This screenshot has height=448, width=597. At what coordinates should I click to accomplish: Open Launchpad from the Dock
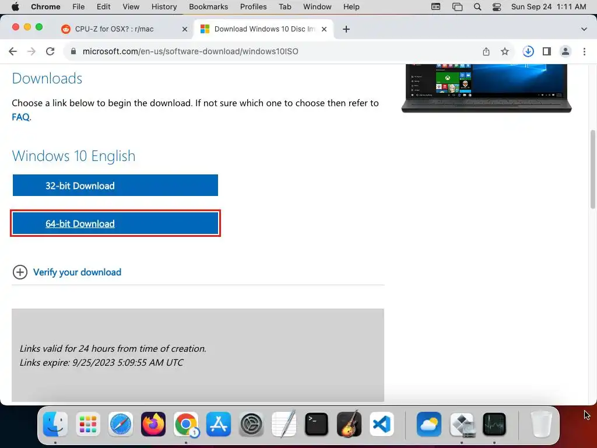click(x=88, y=424)
